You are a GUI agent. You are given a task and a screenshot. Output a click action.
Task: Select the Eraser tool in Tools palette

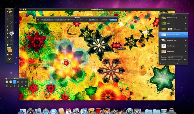(8, 30)
